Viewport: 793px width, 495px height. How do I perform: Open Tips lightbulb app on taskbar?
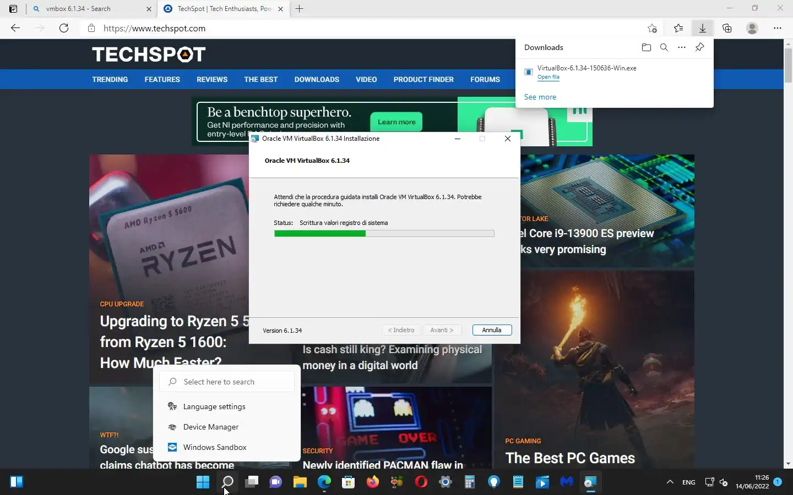tap(494, 482)
